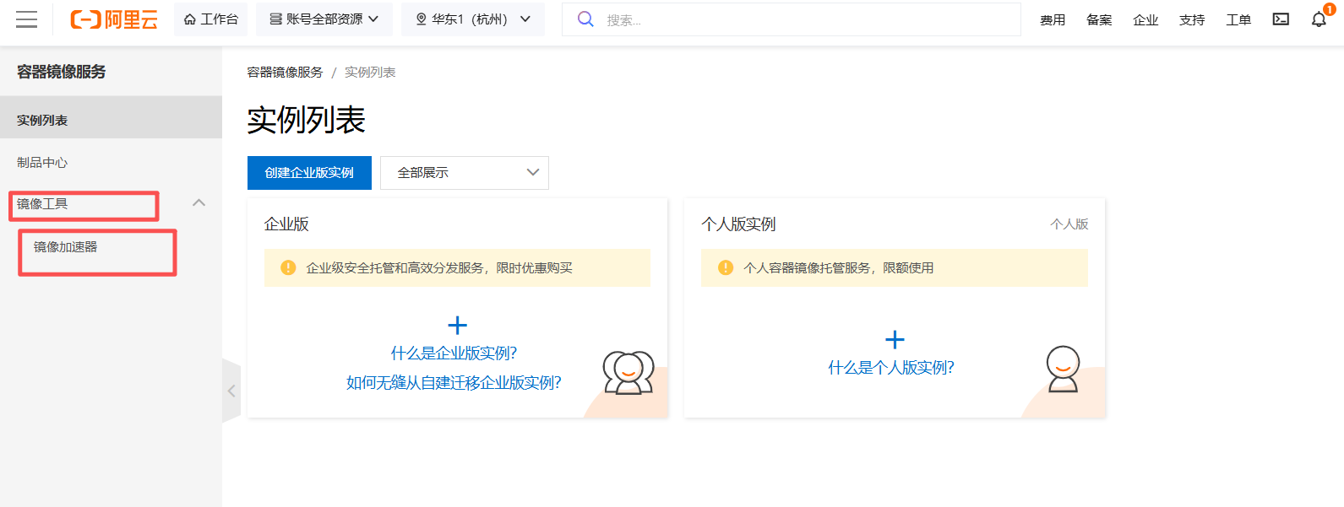Expand the 账号全部资源 dropdown

pyautogui.click(x=324, y=19)
